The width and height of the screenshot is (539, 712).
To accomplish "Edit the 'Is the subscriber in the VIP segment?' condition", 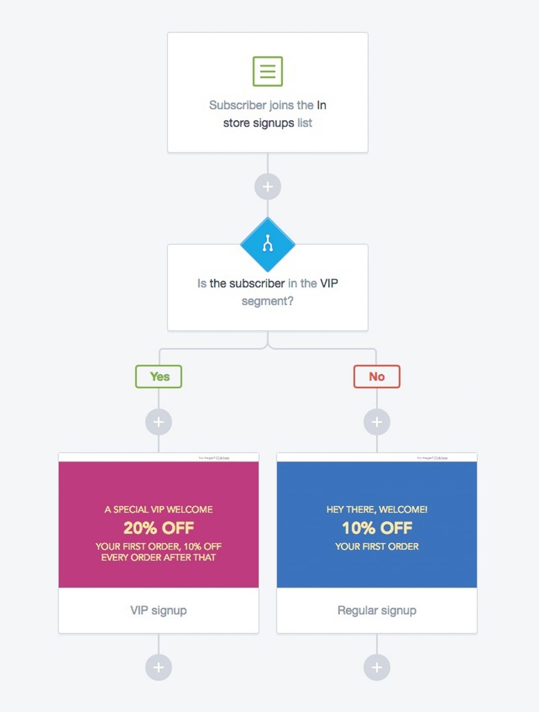I will pos(267,292).
